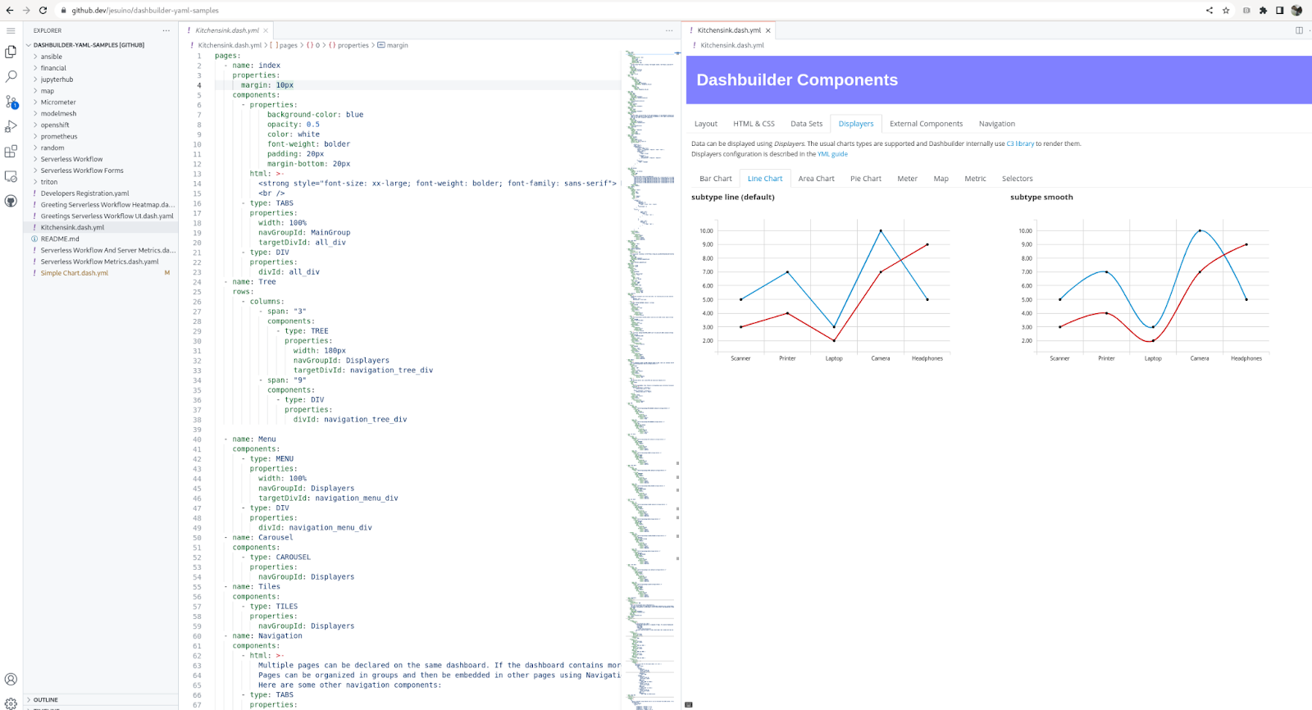Viewport: 1312px width, 710px height.
Task: Click the pages breadcrumb in the editor
Action: pos(288,45)
